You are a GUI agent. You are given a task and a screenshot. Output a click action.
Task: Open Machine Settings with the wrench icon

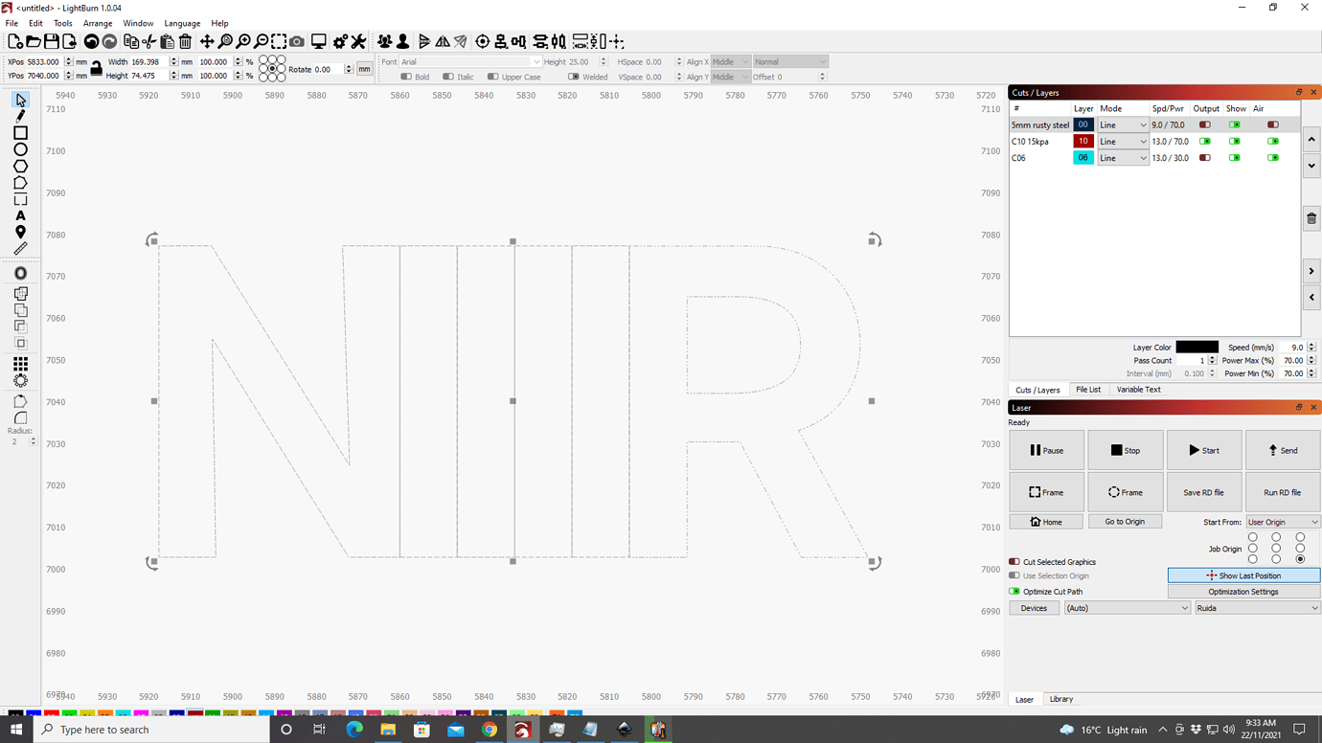[356, 41]
